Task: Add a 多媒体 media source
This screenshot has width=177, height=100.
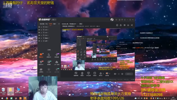Action: [x=95, y=74]
